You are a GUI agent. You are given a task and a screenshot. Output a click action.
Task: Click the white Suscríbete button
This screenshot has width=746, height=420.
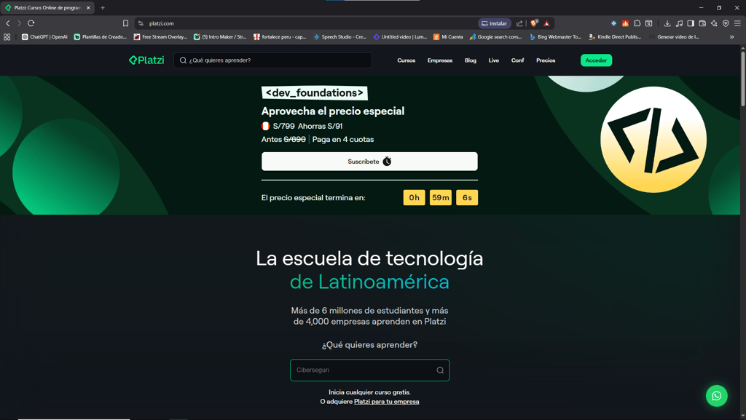369,162
